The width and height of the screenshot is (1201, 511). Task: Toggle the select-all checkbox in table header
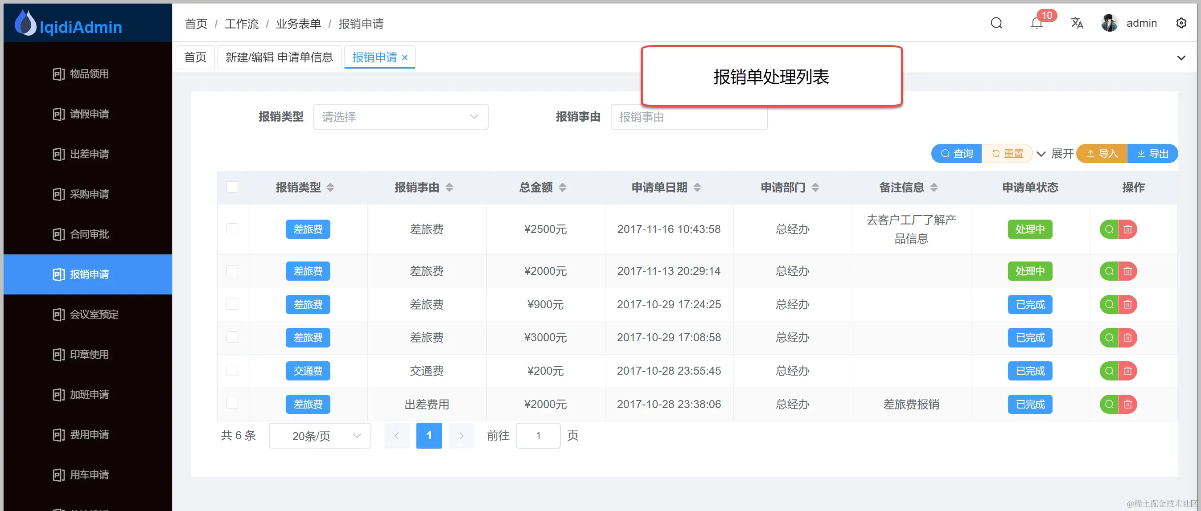[232, 187]
